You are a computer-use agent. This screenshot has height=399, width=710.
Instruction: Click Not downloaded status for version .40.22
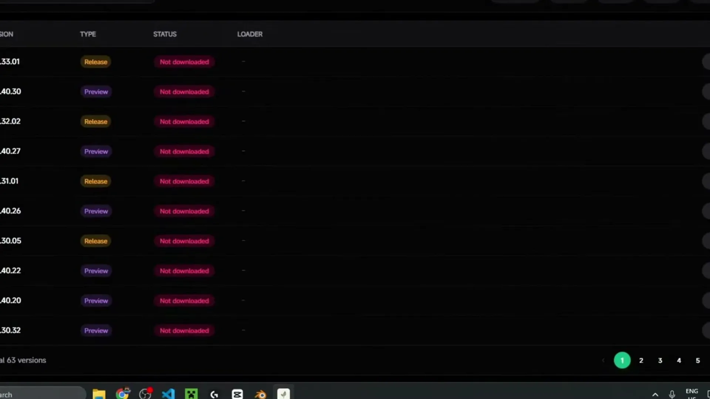[x=184, y=271]
